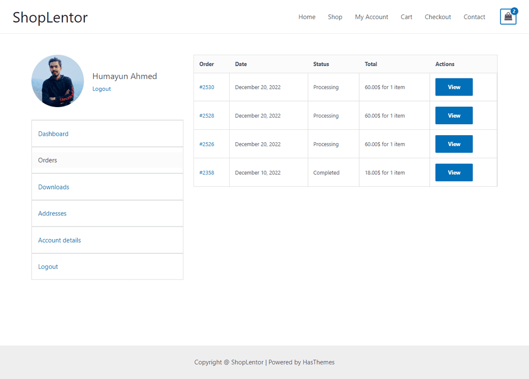Go to Addresses settings
529x379 pixels.
point(52,213)
